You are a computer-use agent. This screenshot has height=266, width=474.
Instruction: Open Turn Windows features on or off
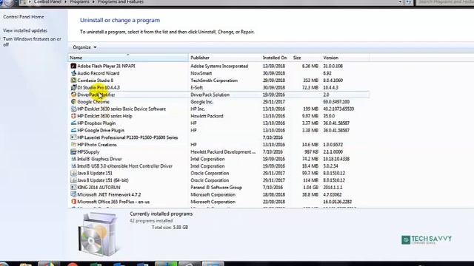click(x=32, y=41)
